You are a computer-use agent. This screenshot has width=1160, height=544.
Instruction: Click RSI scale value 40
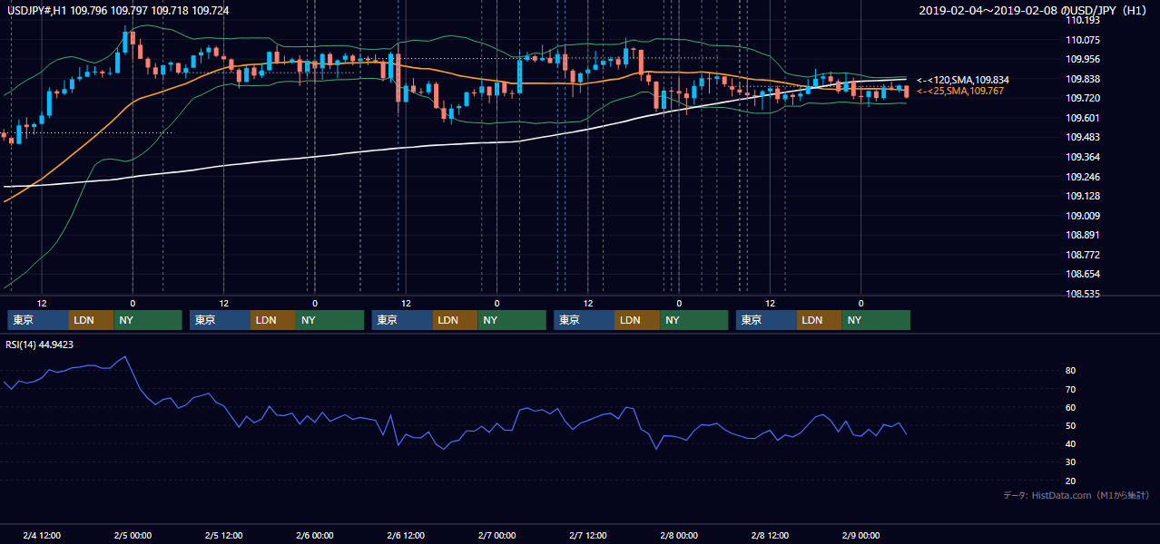[1071, 443]
